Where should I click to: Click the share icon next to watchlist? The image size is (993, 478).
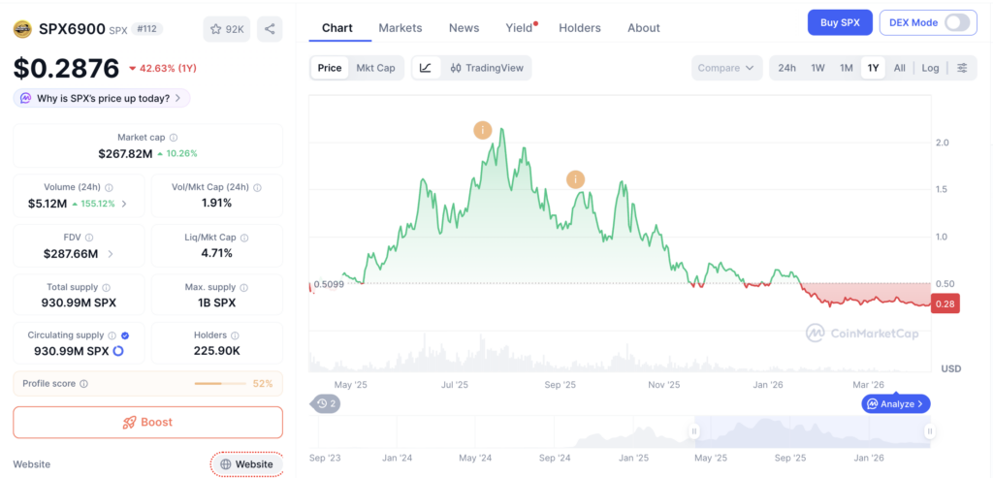(x=270, y=29)
